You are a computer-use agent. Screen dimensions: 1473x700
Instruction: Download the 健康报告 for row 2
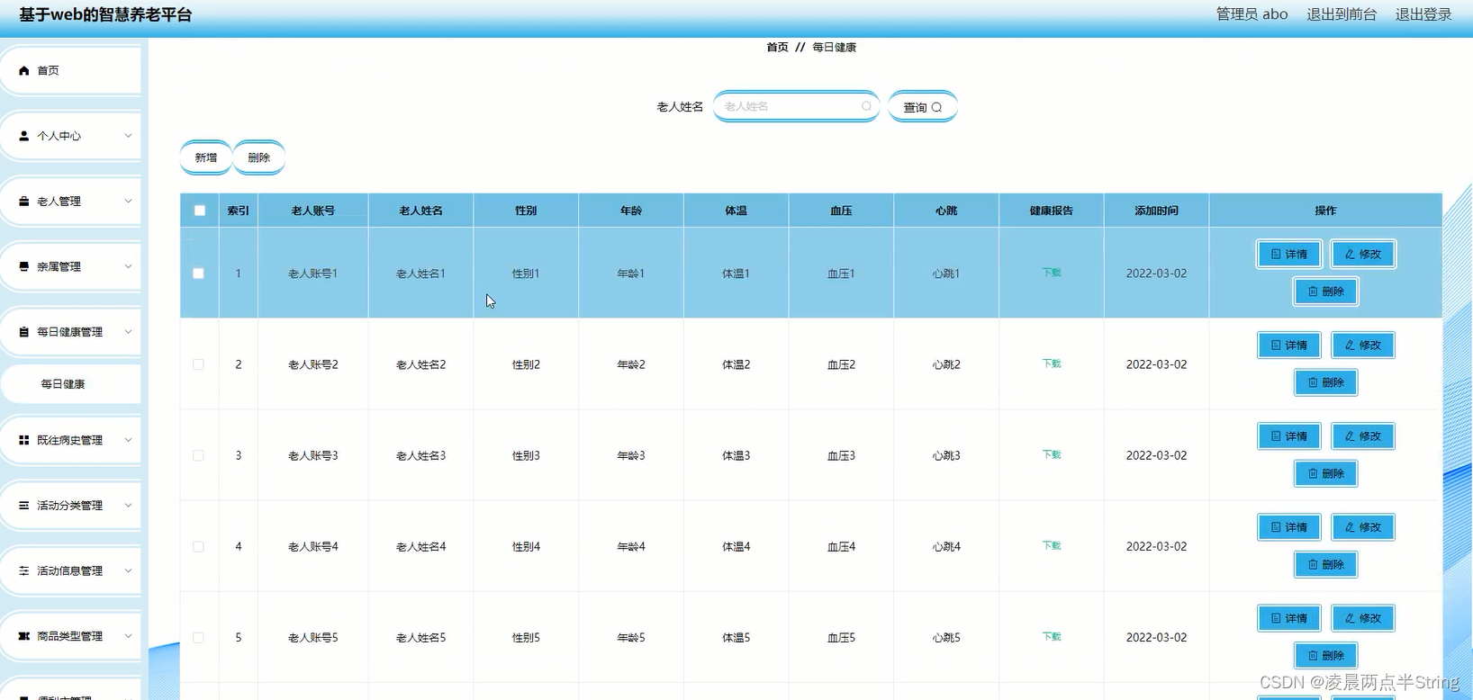click(1052, 363)
